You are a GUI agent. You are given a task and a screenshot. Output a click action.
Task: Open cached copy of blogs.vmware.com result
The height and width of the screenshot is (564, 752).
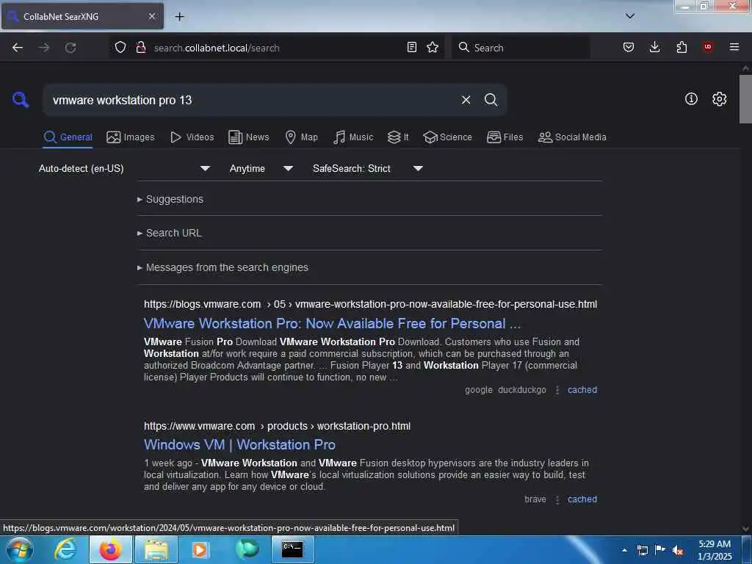(x=582, y=390)
